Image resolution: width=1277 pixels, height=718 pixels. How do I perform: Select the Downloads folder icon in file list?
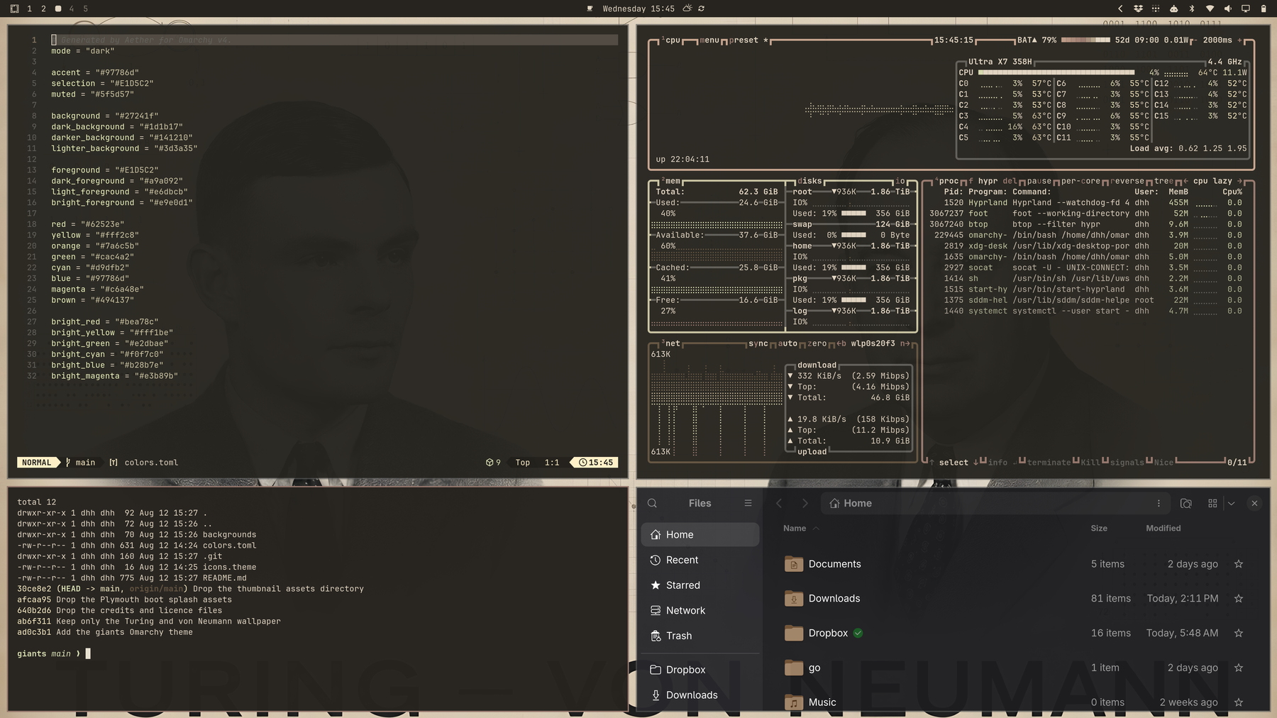[x=794, y=598]
